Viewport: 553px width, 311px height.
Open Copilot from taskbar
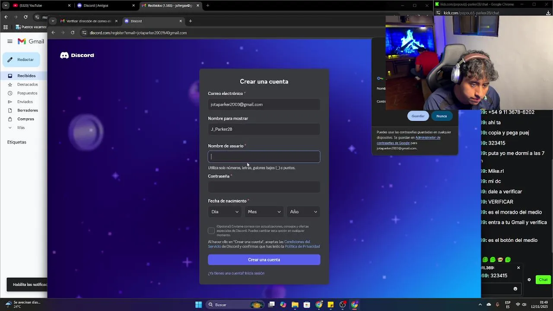tap(283, 305)
